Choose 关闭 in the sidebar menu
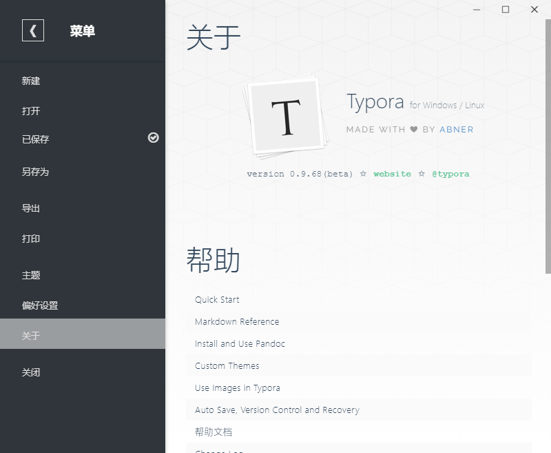The image size is (551, 453). coord(83,372)
